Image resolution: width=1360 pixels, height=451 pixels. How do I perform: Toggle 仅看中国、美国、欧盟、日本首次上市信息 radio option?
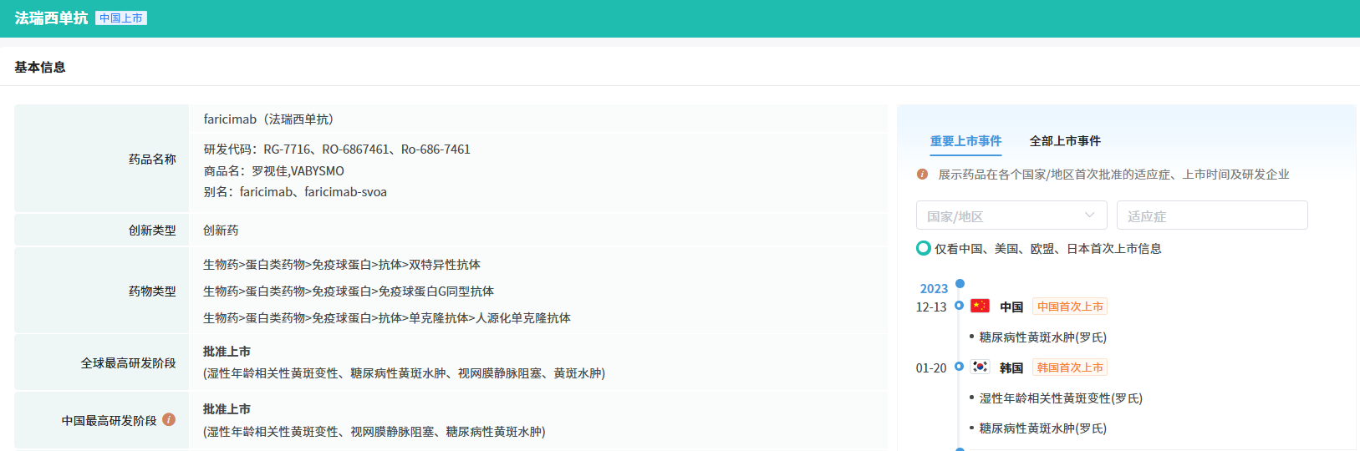(924, 248)
